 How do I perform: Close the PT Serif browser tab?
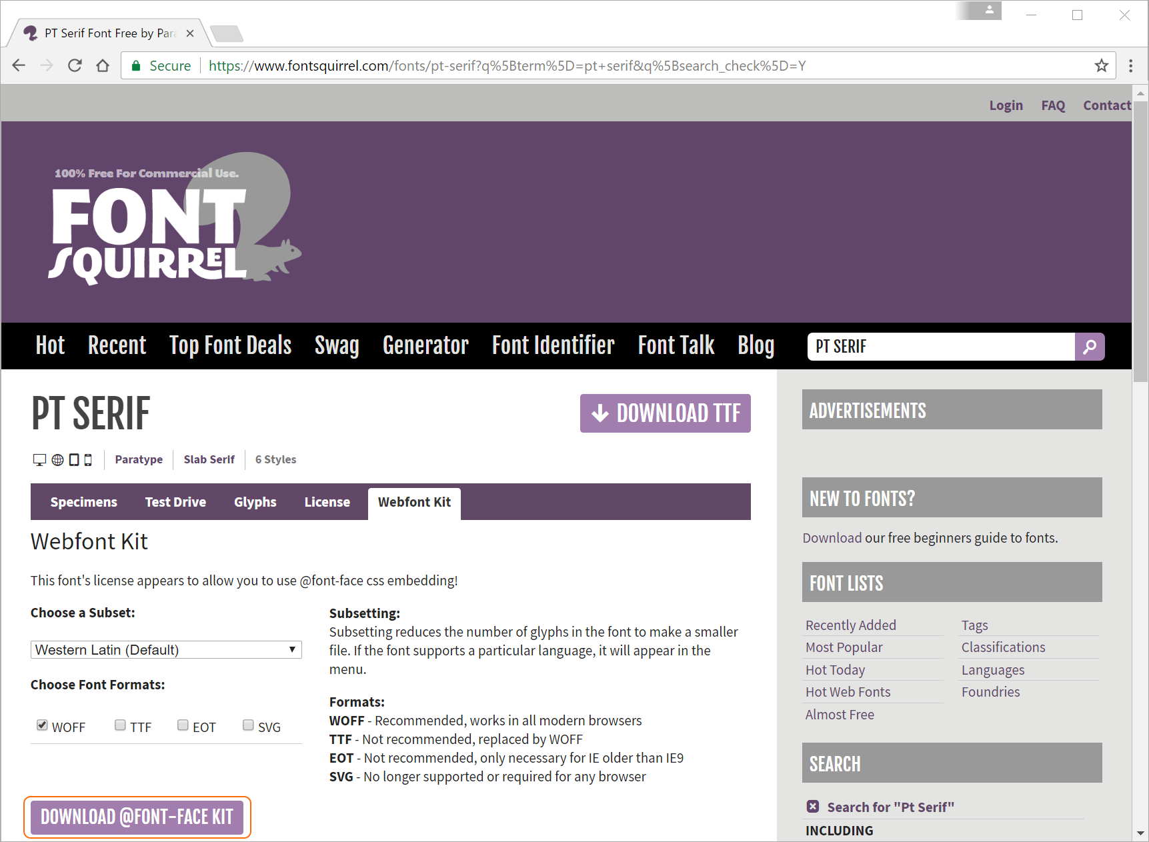pos(190,33)
